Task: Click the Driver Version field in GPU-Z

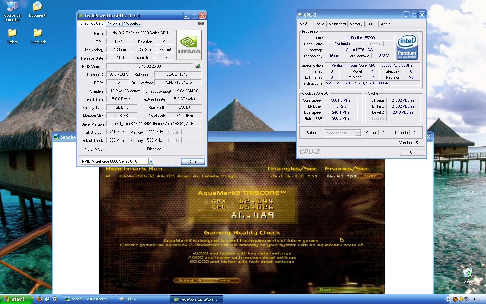Action: (154, 124)
